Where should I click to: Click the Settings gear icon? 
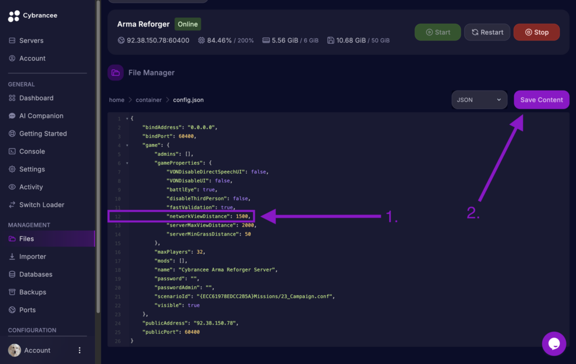point(12,169)
